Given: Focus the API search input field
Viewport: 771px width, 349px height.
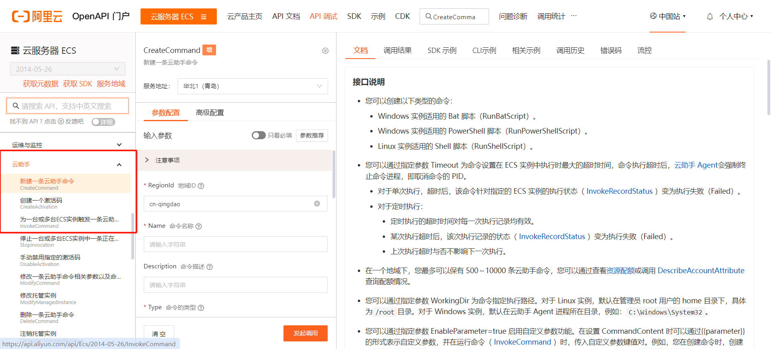Looking at the screenshot, I should click(67, 106).
